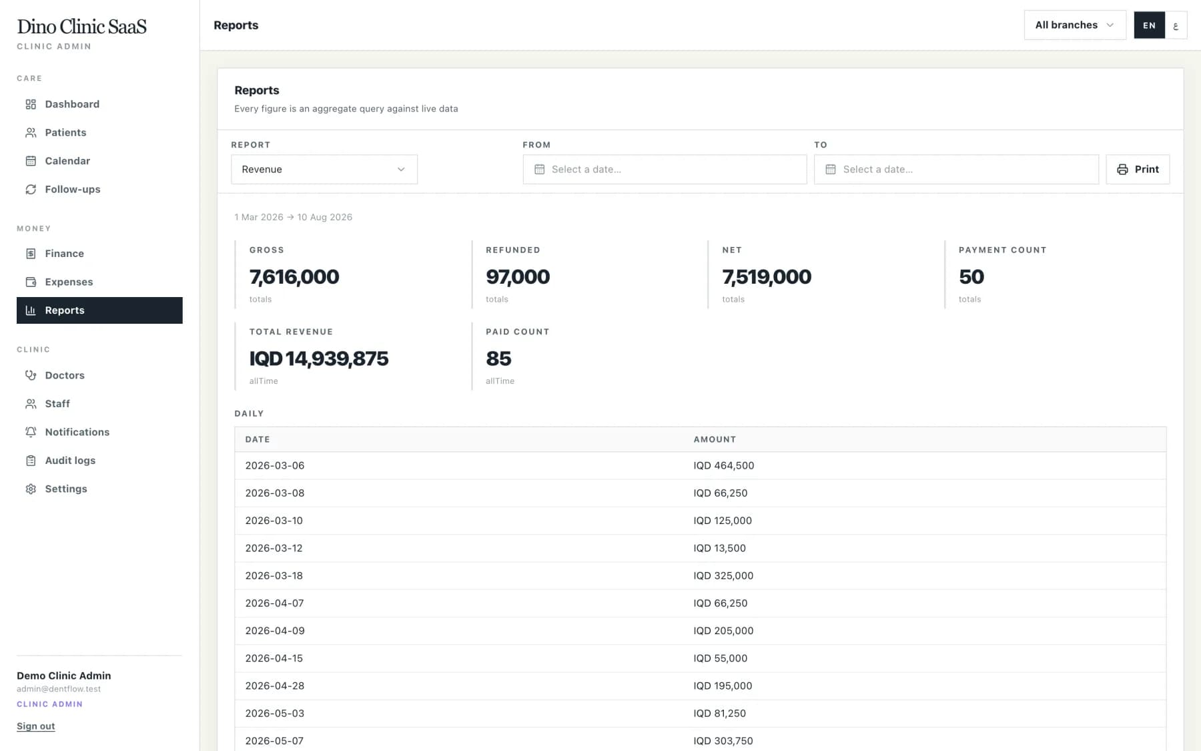Image resolution: width=1201 pixels, height=751 pixels.
Task: Click the Reports bar chart icon
Action: point(31,310)
